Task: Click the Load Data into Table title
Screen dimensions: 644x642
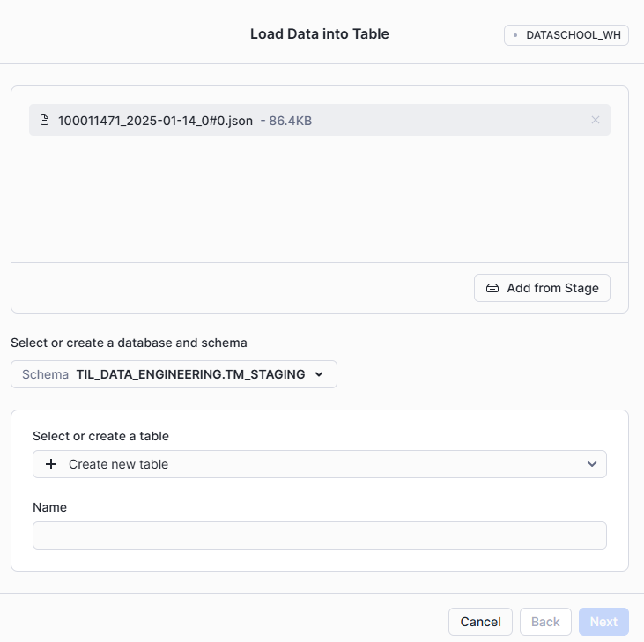Action: 319,34
